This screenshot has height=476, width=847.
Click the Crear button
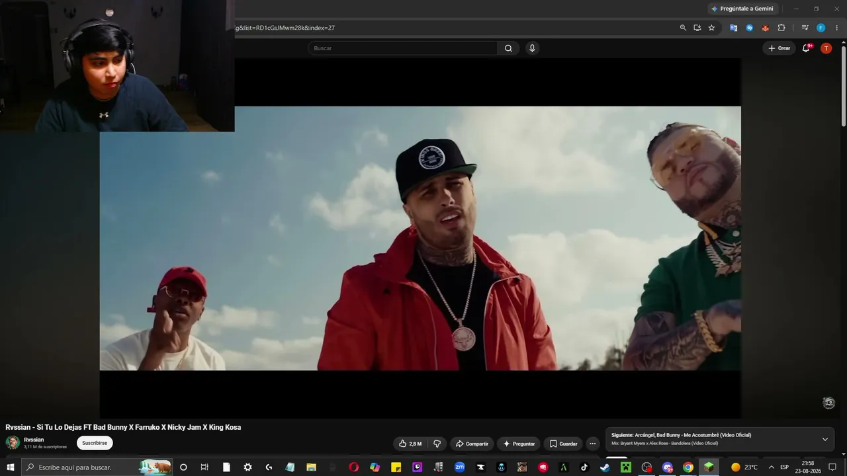[779, 48]
